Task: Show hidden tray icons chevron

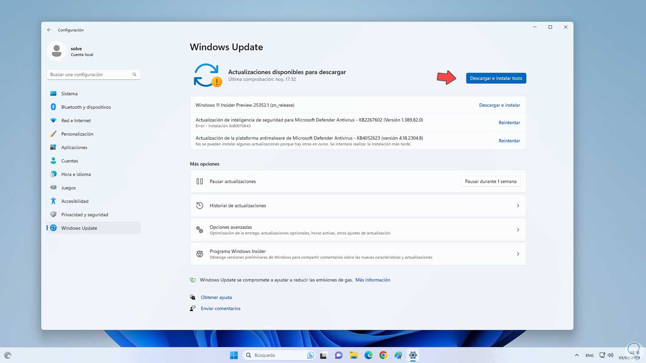Action: point(577,355)
